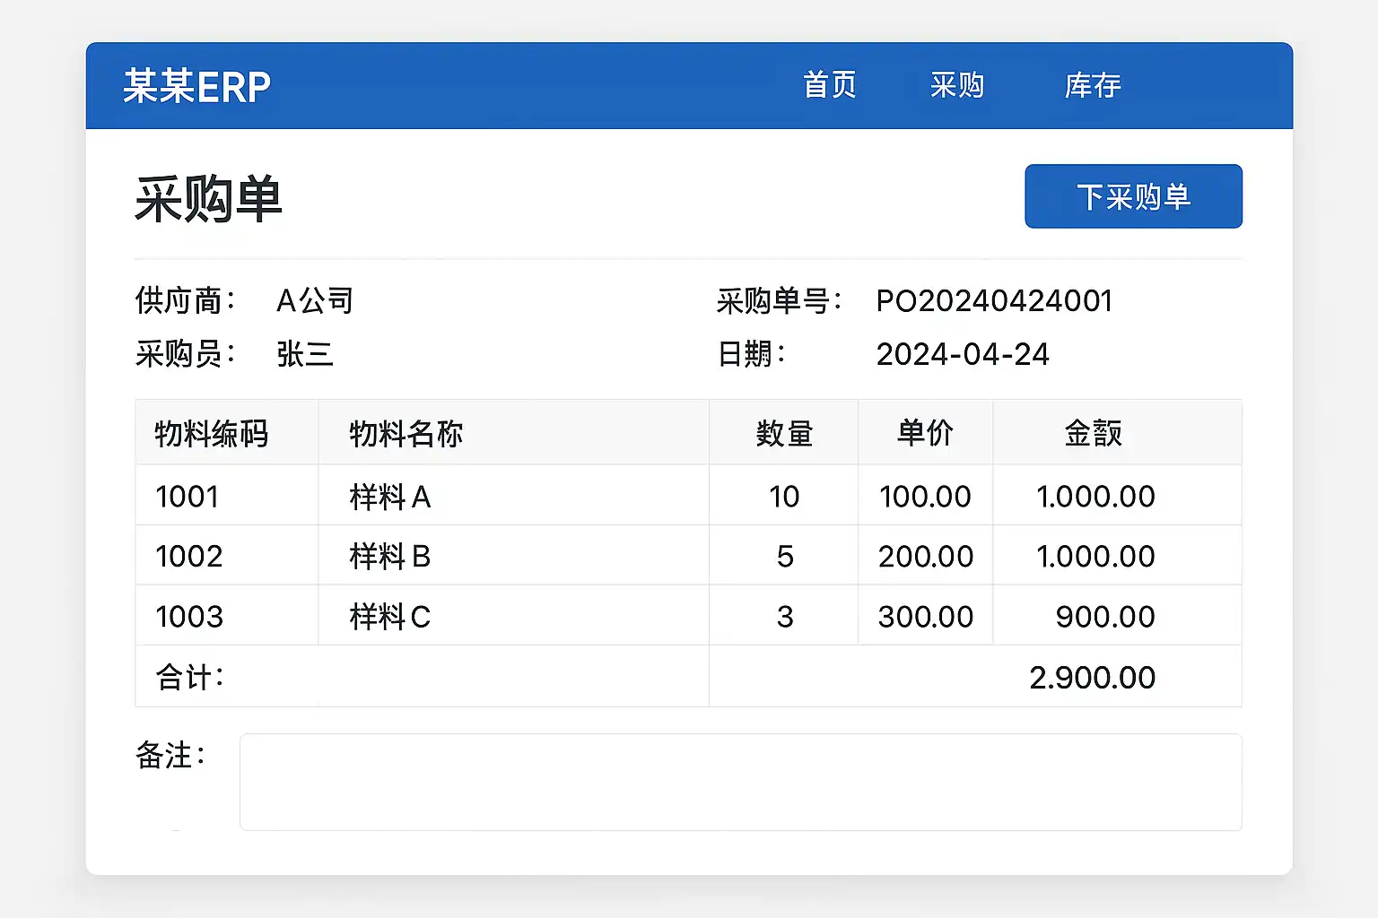Click inside the 备注 text input box

(x=740, y=782)
